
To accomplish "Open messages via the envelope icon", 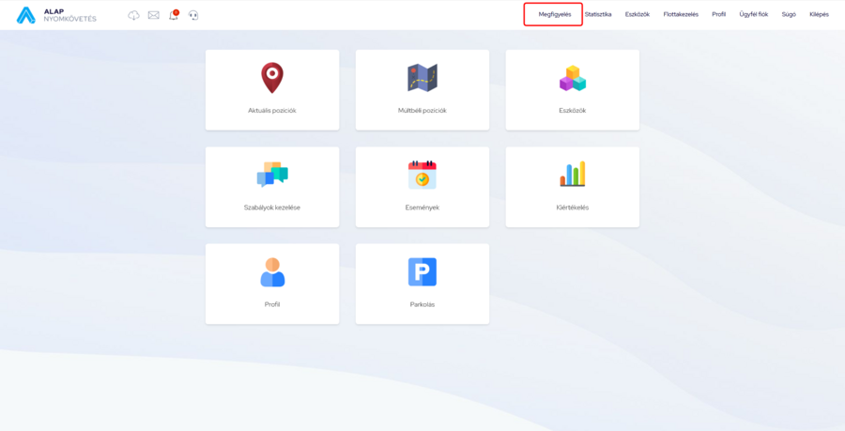I will point(154,15).
